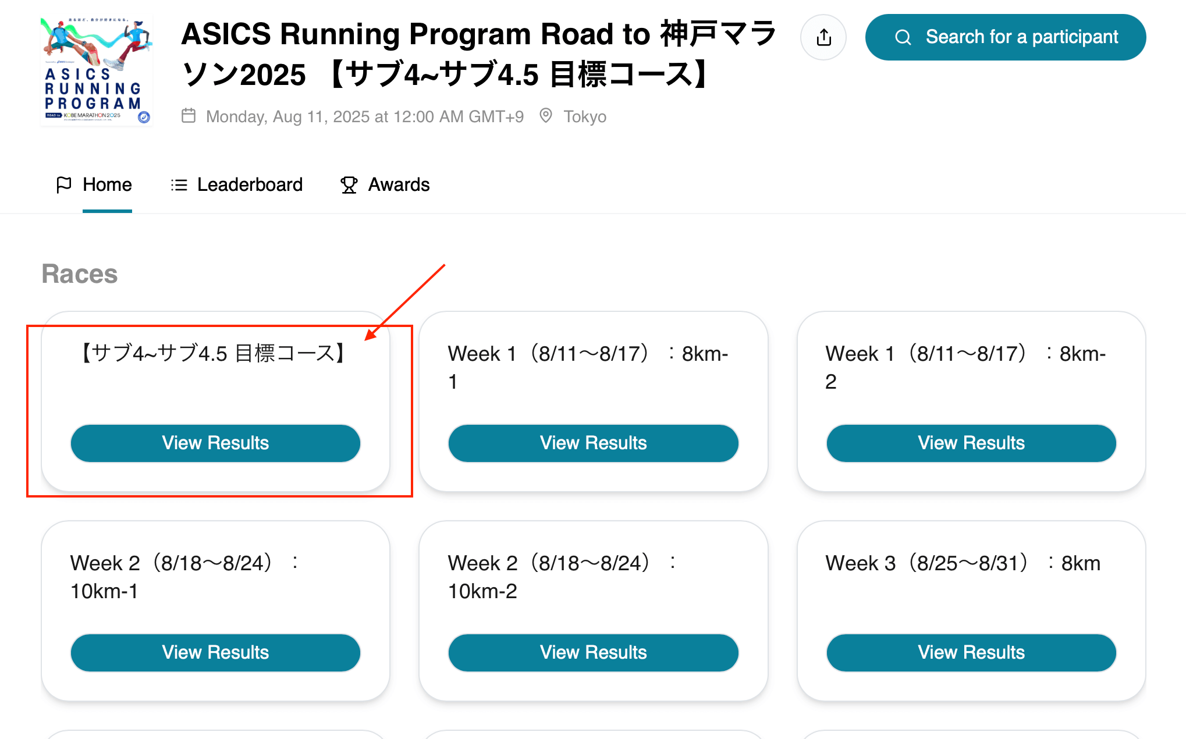Image resolution: width=1186 pixels, height=739 pixels.
Task: View results for Week 3 8km
Action: [x=971, y=652]
